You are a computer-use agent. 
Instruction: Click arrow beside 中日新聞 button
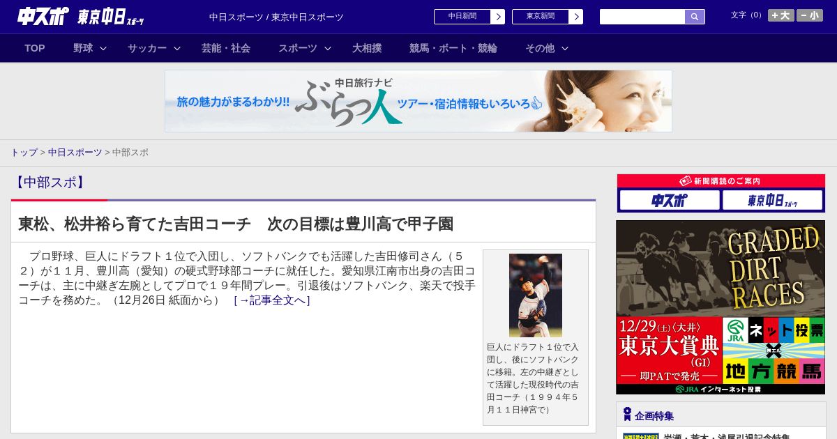(497, 17)
